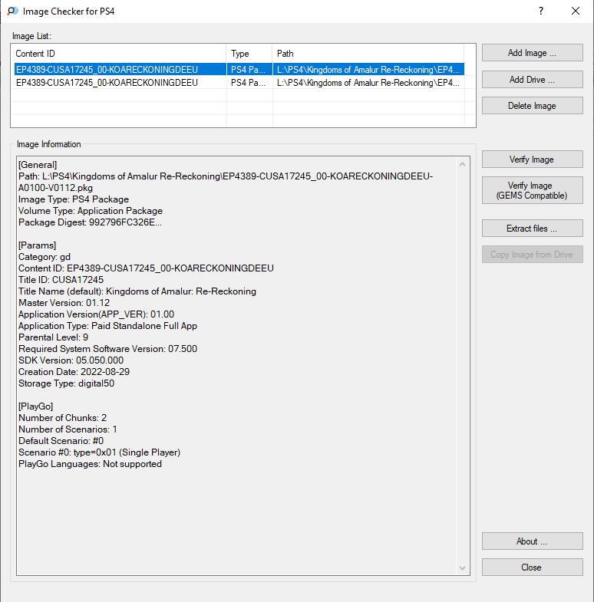Start Verify Image
The width and height of the screenshot is (594, 602).
532,160
